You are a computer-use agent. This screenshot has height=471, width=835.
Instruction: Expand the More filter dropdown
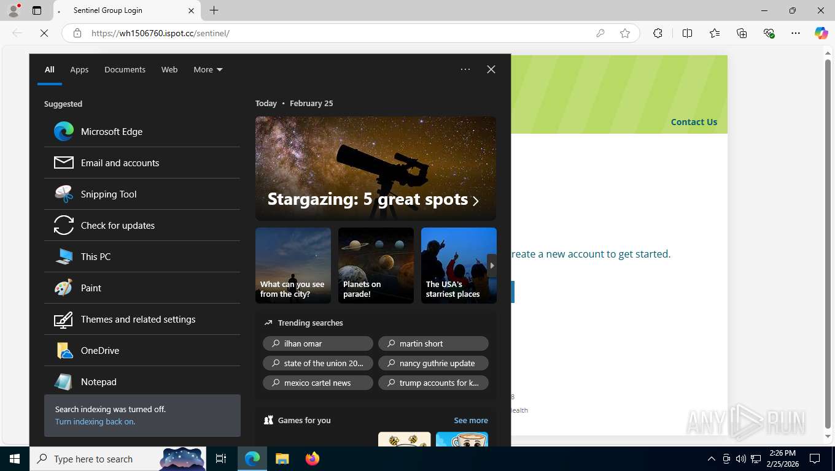point(208,69)
